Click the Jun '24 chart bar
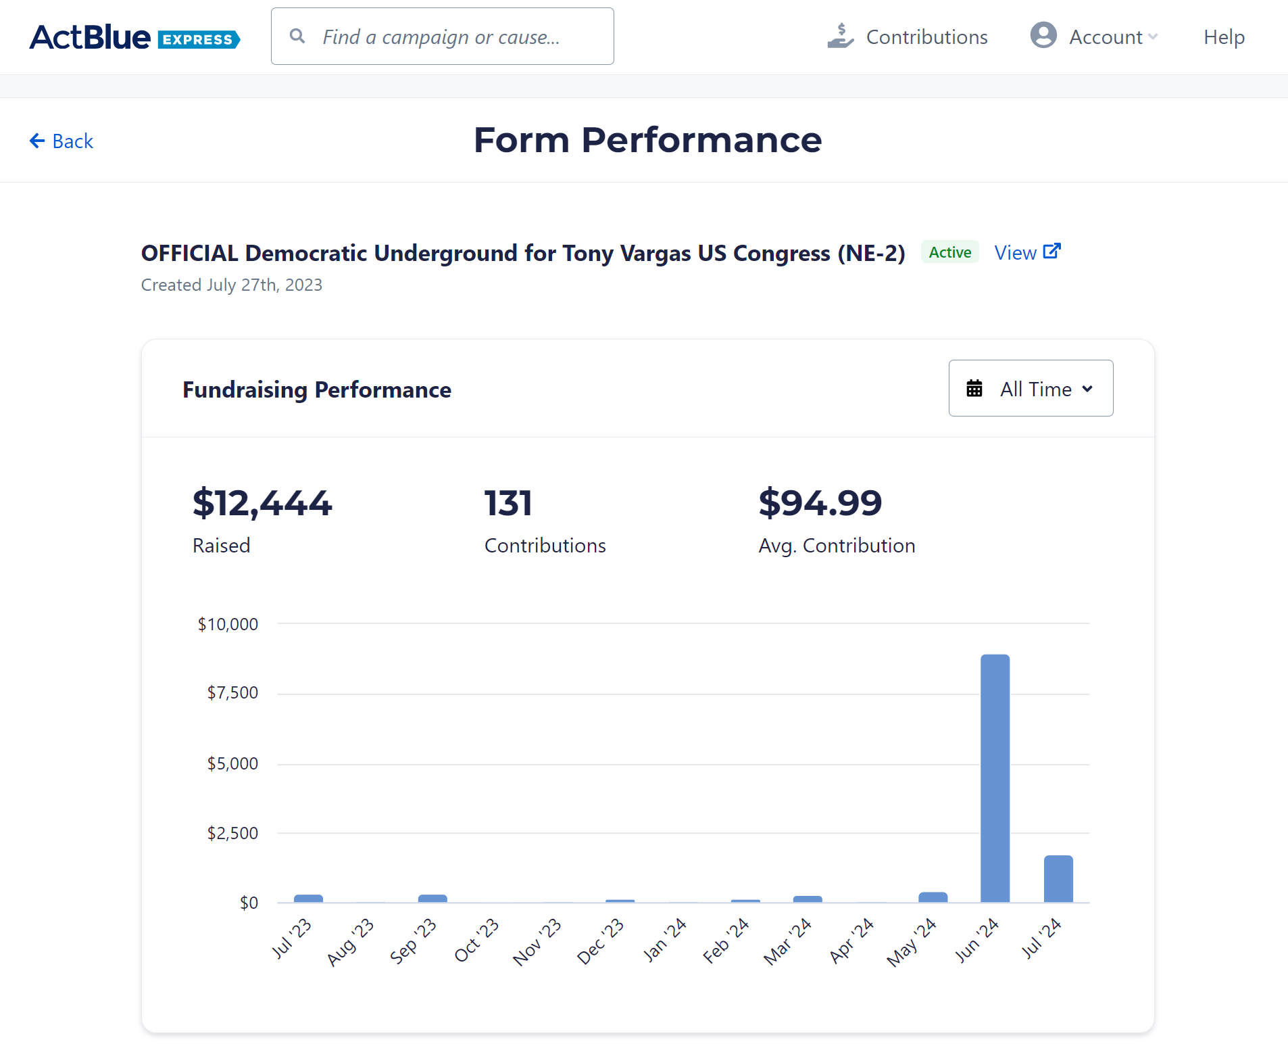The height and width of the screenshot is (1044, 1288). point(995,778)
